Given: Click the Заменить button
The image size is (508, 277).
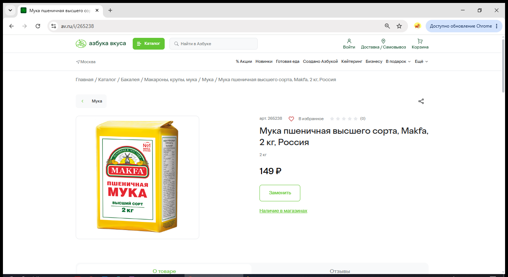Looking at the screenshot, I should coord(280,193).
